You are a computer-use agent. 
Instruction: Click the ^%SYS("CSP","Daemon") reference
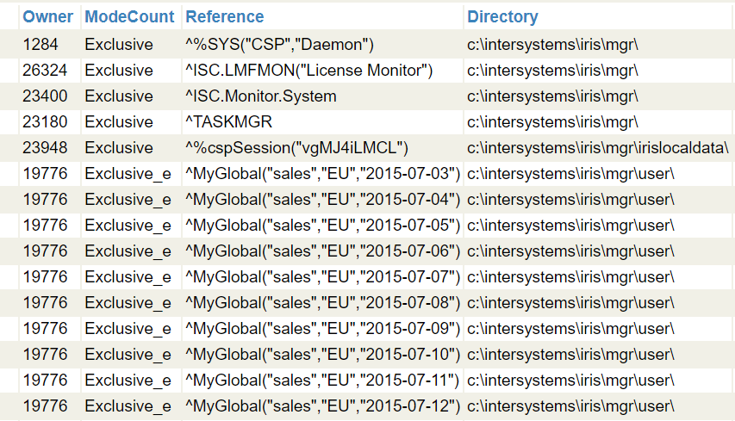(279, 44)
